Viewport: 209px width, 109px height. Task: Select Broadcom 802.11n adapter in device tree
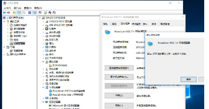pos(69,91)
